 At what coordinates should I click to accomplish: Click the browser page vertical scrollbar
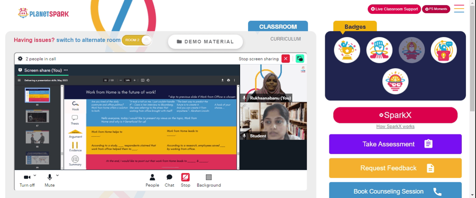click(x=473, y=57)
